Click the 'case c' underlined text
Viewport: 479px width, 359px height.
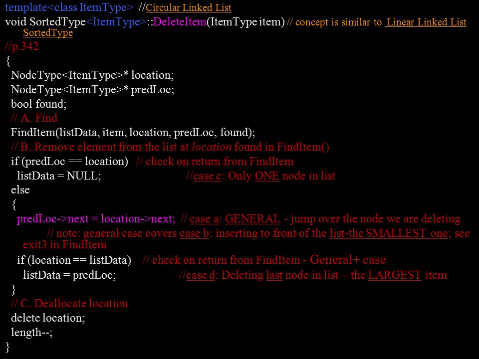(x=207, y=176)
